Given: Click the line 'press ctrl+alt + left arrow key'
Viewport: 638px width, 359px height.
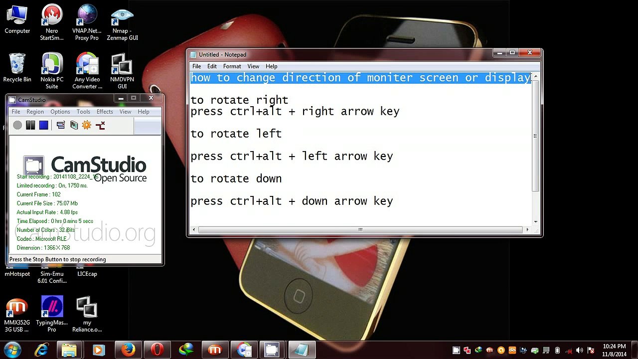Looking at the screenshot, I should coord(292,156).
